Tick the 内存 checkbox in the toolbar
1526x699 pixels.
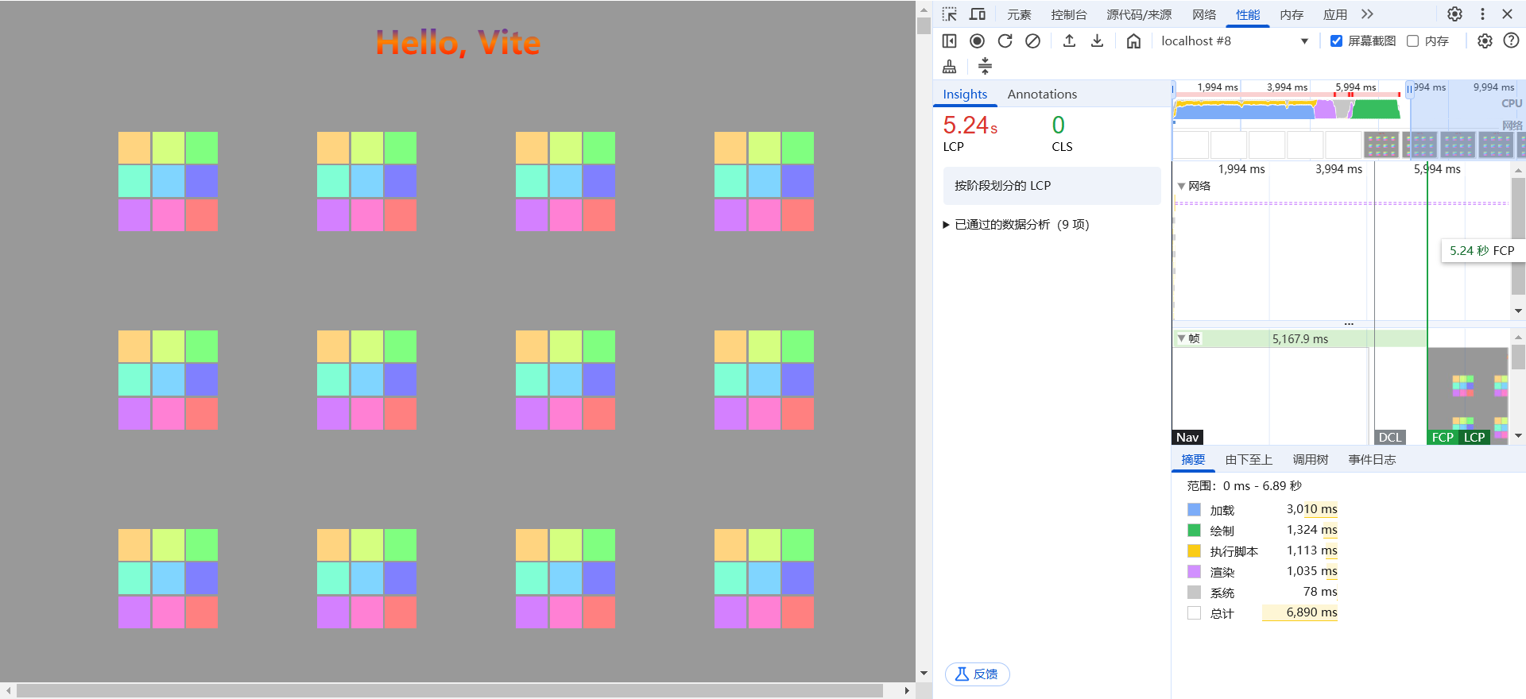point(1412,41)
